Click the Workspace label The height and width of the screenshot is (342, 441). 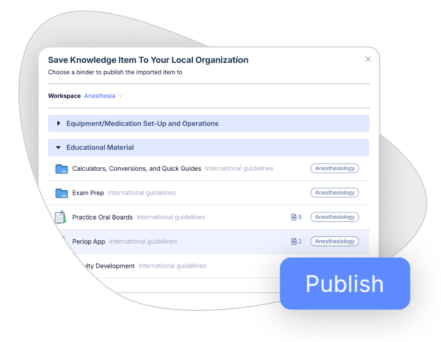[x=65, y=96]
